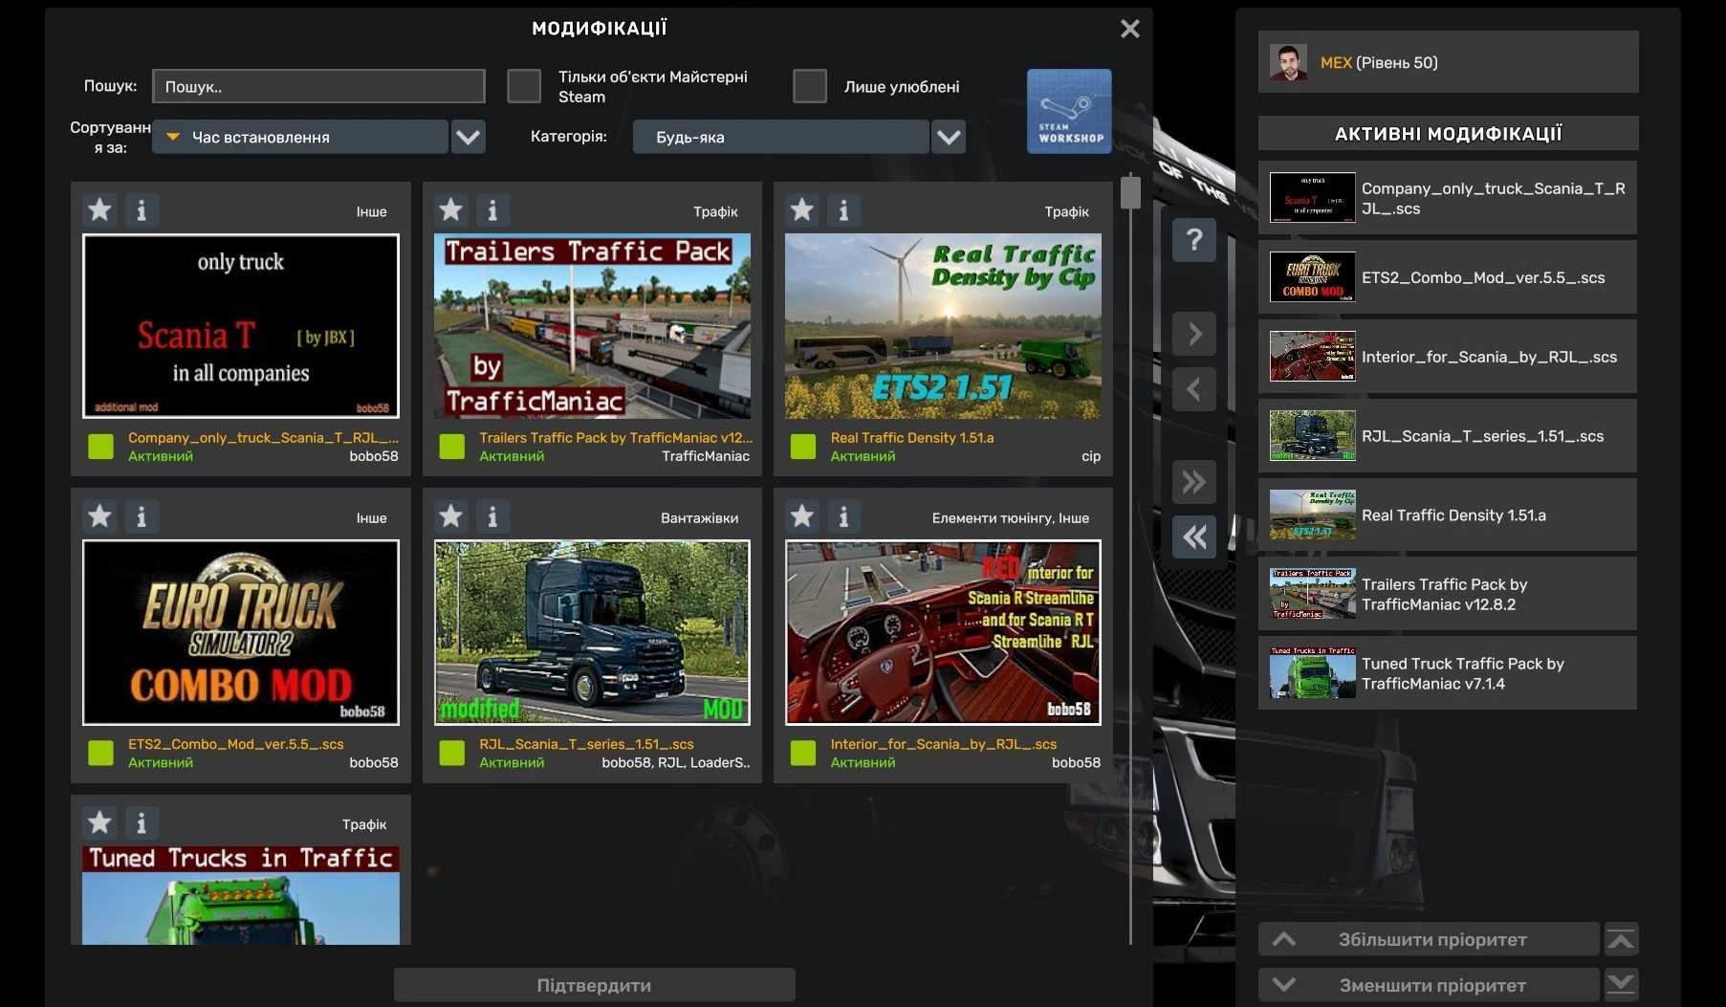Toggle green active box for Company_only_truck mod
This screenshot has width=1726, height=1007.
coord(100,447)
